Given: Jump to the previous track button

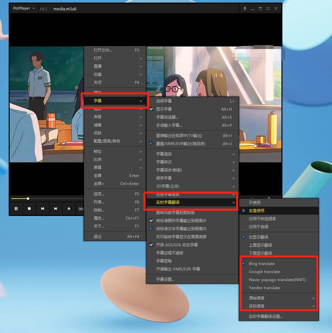Looking at the screenshot, I should (x=43, y=209).
